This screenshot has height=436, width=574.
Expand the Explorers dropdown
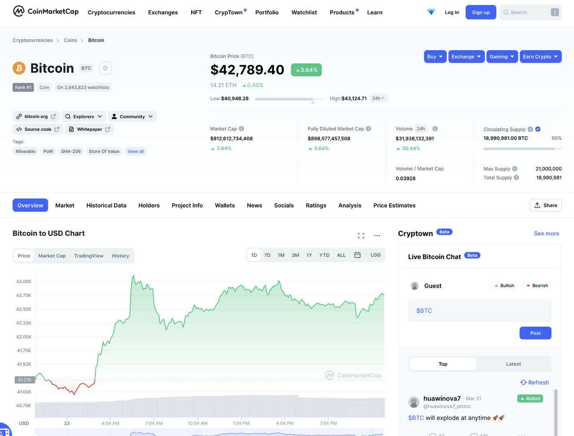pyautogui.click(x=84, y=116)
